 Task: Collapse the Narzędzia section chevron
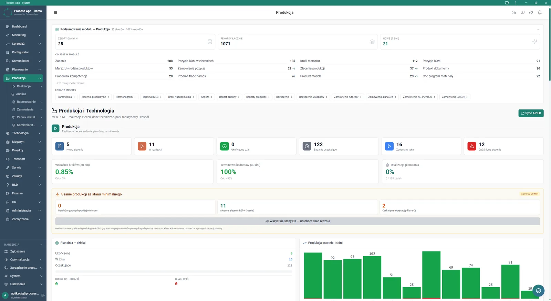click(41, 245)
